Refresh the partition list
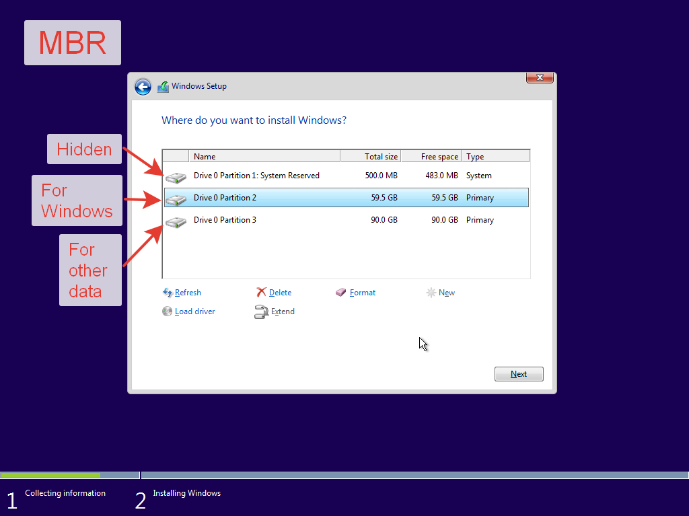The width and height of the screenshot is (689, 516). 188,293
